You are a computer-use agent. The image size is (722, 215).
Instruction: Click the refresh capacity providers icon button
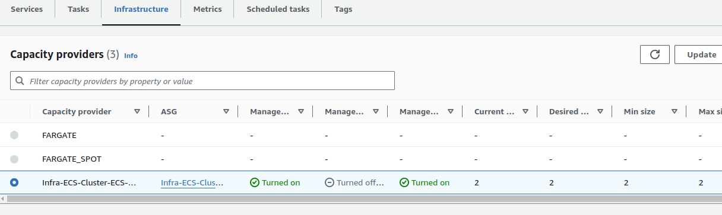tap(655, 54)
